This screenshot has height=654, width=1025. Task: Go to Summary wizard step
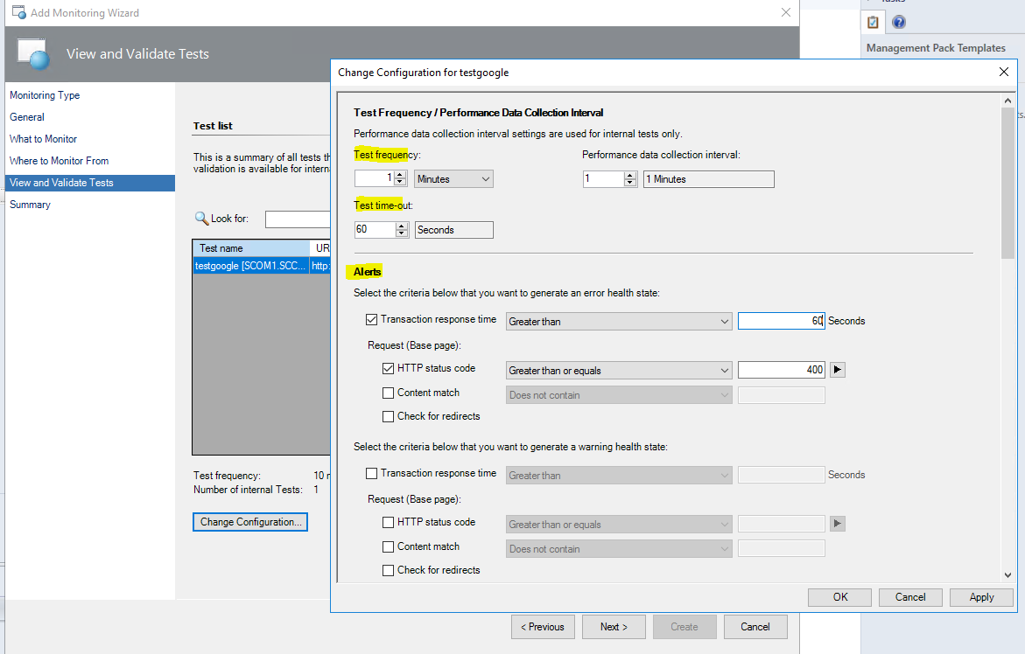pyautogui.click(x=30, y=205)
